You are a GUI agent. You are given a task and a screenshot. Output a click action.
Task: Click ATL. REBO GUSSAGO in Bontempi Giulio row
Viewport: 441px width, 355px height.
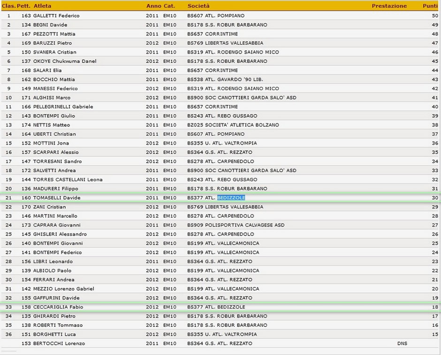(x=231, y=116)
